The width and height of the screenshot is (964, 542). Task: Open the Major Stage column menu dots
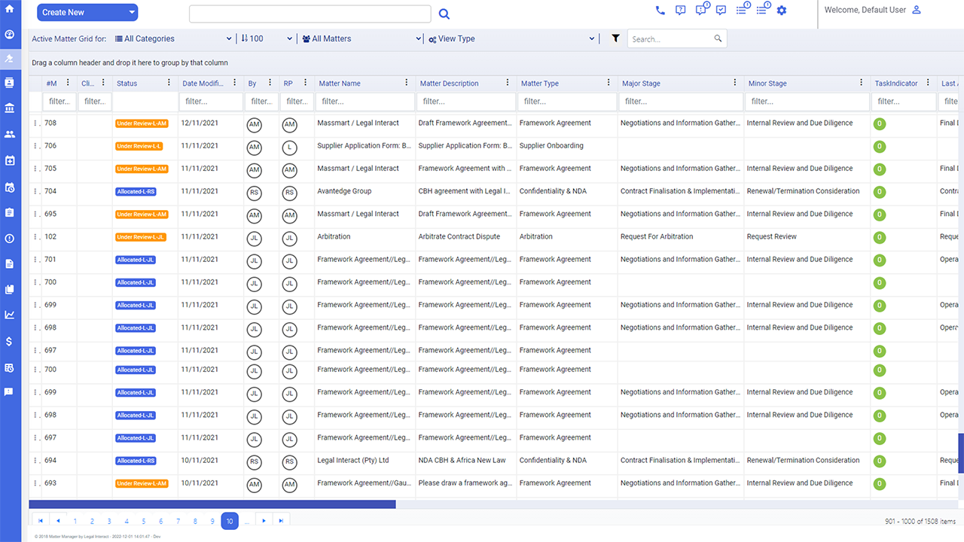(x=734, y=83)
